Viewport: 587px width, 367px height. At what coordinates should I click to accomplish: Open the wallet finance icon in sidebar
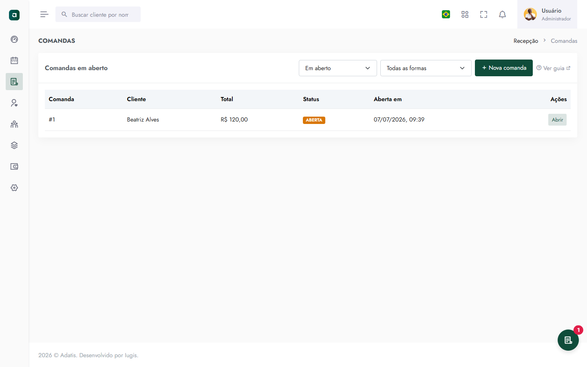pyautogui.click(x=14, y=166)
